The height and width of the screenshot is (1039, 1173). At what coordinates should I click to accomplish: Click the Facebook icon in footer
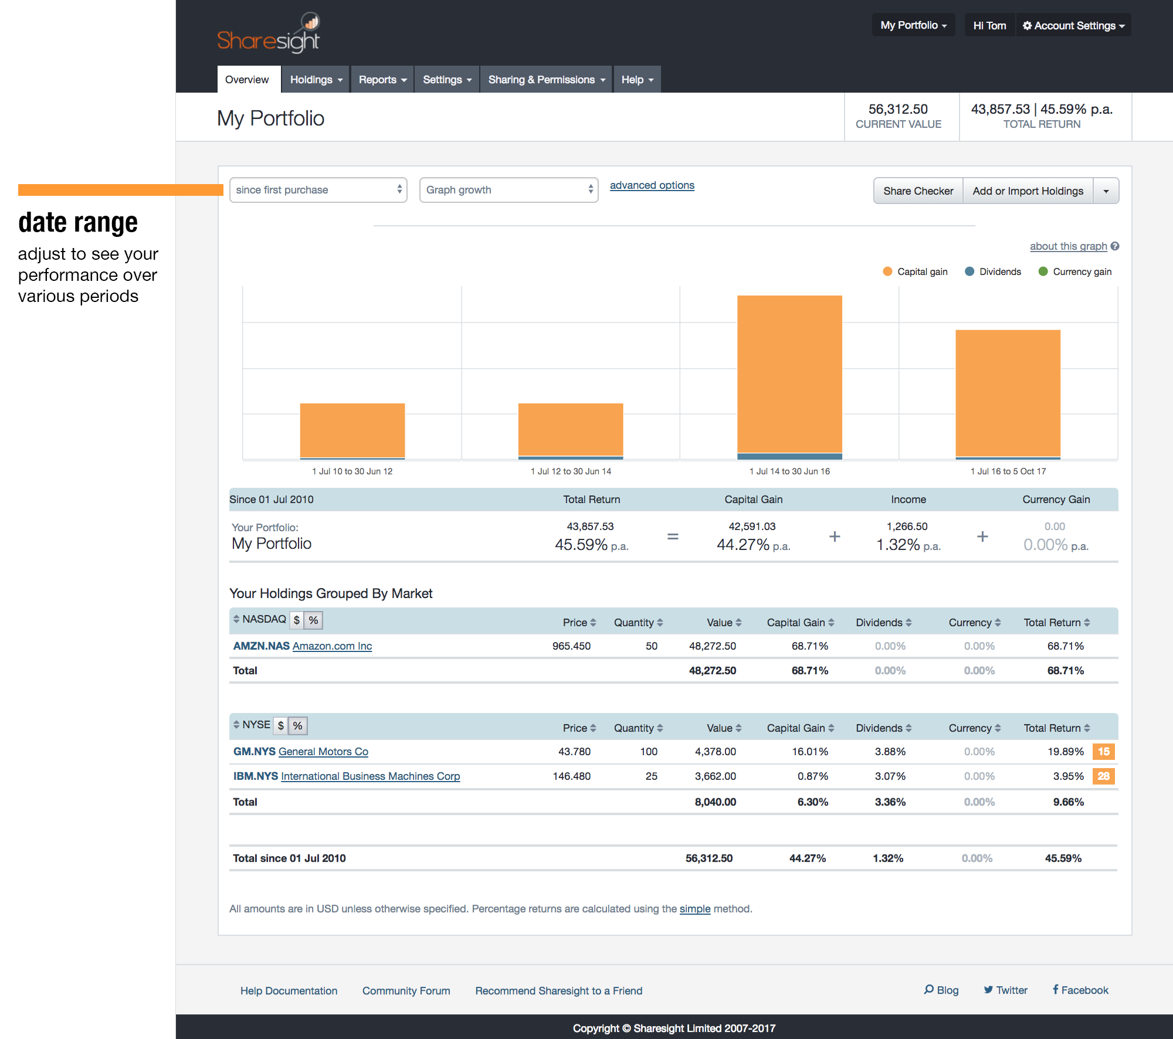(x=1055, y=990)
